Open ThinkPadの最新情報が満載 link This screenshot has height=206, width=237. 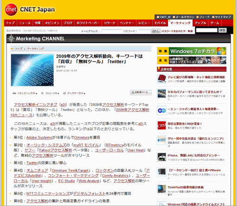coord(186,187)
